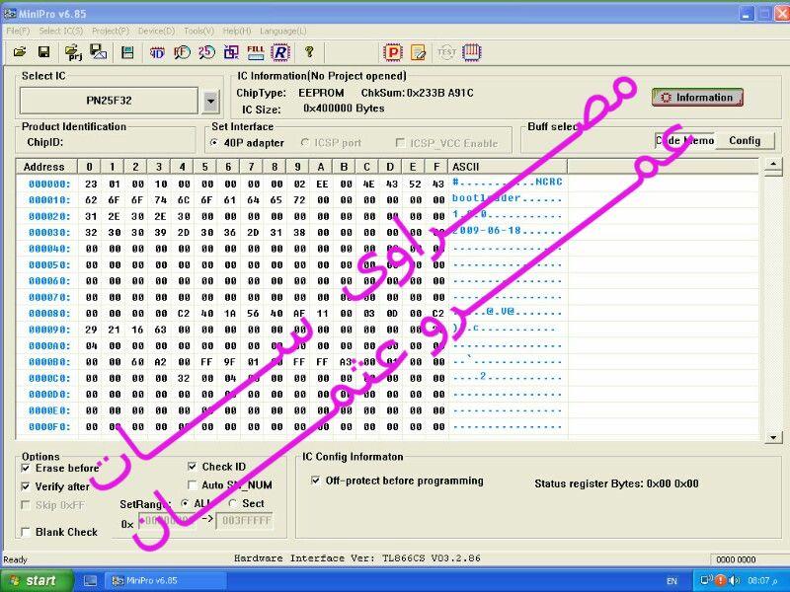Open the File(F) menu
Screen dimensions: 790x592
point(18,31)
